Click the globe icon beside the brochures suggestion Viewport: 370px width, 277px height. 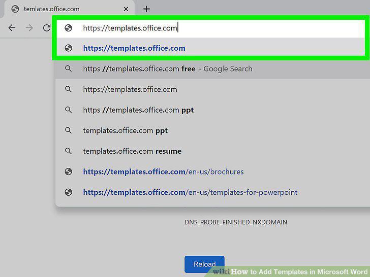click(68, 171)
